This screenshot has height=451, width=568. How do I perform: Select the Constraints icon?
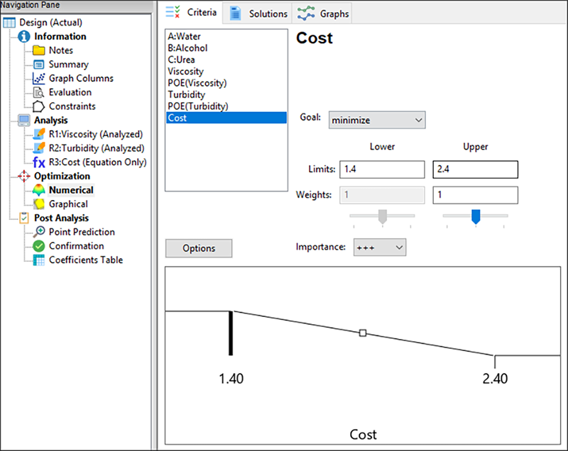click(38, 106)
